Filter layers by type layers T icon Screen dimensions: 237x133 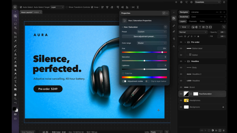coord(200,27)
